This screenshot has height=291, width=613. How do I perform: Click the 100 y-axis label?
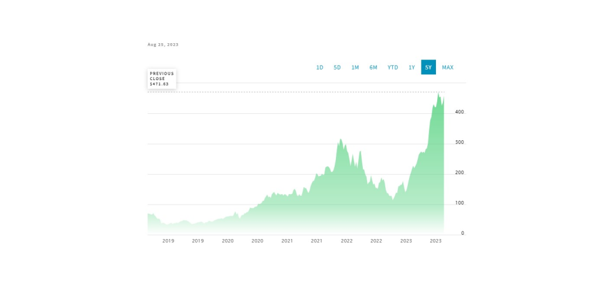(459, 203)
